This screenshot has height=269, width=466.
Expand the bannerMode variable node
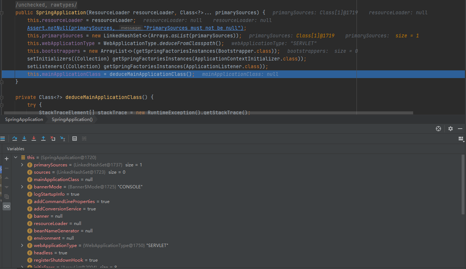(22, 187)
